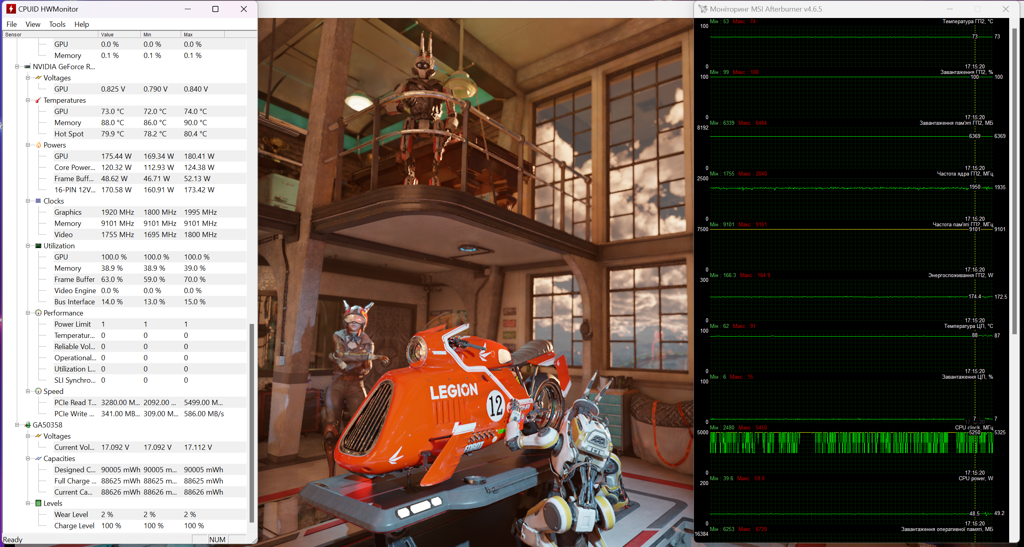The height and width of the screenshot is (547, 1024).
Task: Click the red Temperatures thermometer icon
Action: tap(38, 100)
